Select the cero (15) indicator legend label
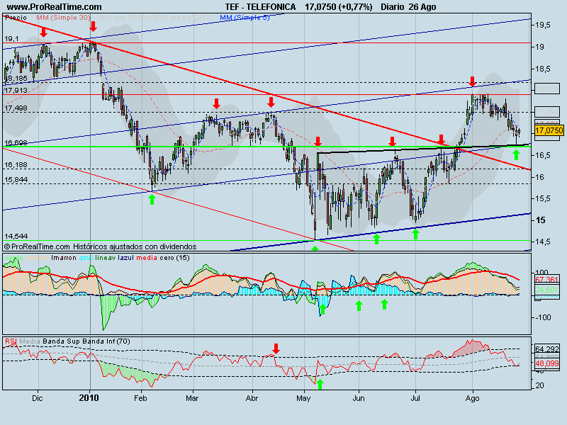Image resolution: width=567 pixels, height=425 pixels. pos(174,258)
